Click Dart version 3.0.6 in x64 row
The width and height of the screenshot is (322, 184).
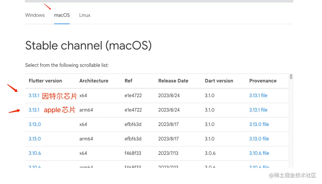point(210,153)
